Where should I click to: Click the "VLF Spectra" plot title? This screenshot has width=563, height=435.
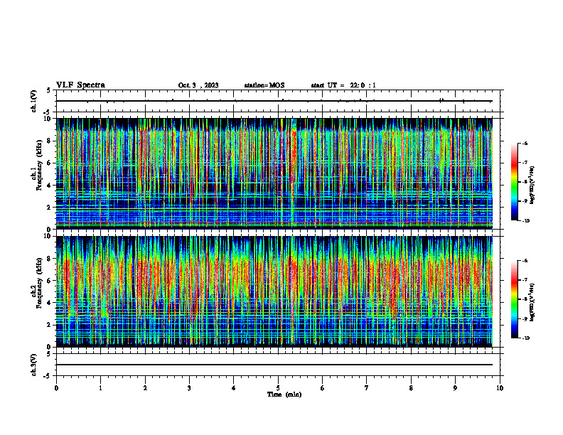click(x=80, y=85)
